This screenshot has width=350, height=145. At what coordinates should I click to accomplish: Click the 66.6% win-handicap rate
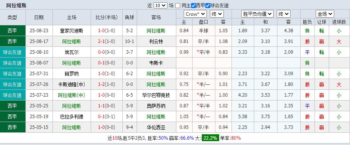pyautogui.click(x=188, y=138)
